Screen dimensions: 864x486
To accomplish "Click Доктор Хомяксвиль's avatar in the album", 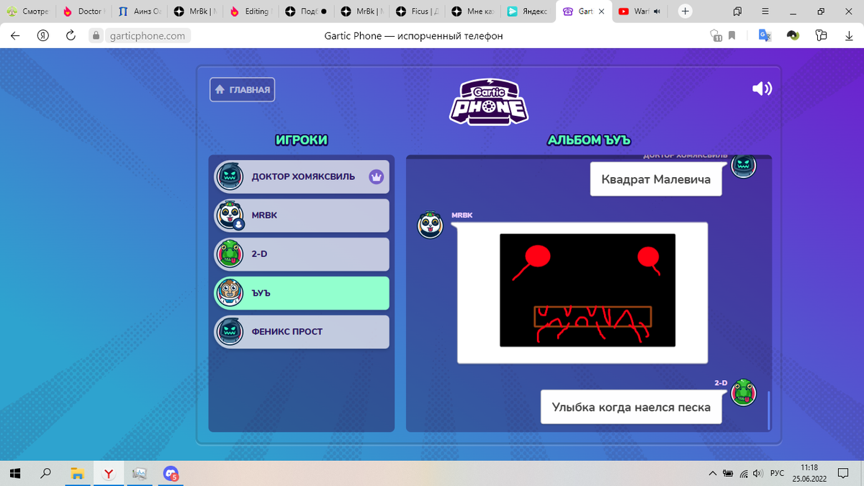I will click(x=744, y=166).
